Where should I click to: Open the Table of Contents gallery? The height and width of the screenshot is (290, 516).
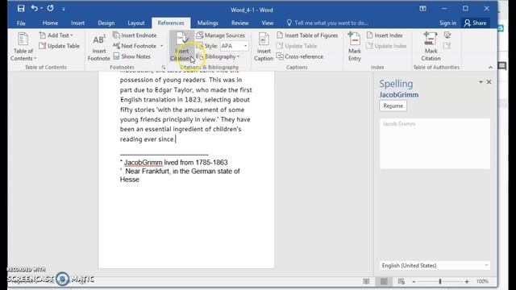(23, 47)
